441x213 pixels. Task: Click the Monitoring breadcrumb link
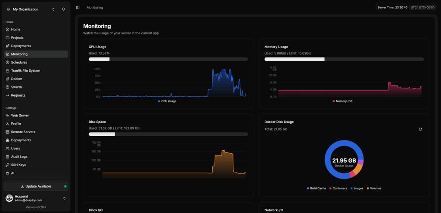click(x=95, y=8)
